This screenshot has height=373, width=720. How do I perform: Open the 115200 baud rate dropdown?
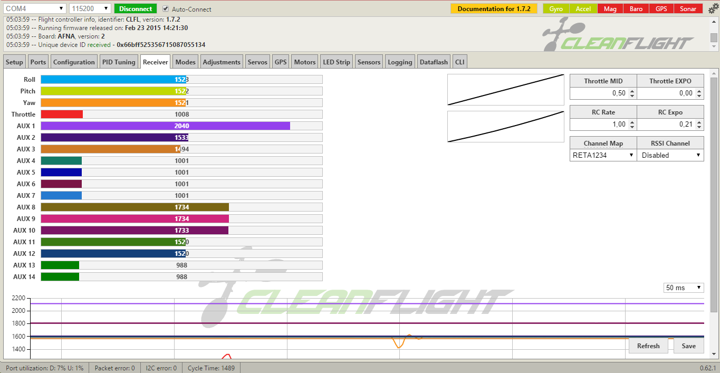click(90, 8)
